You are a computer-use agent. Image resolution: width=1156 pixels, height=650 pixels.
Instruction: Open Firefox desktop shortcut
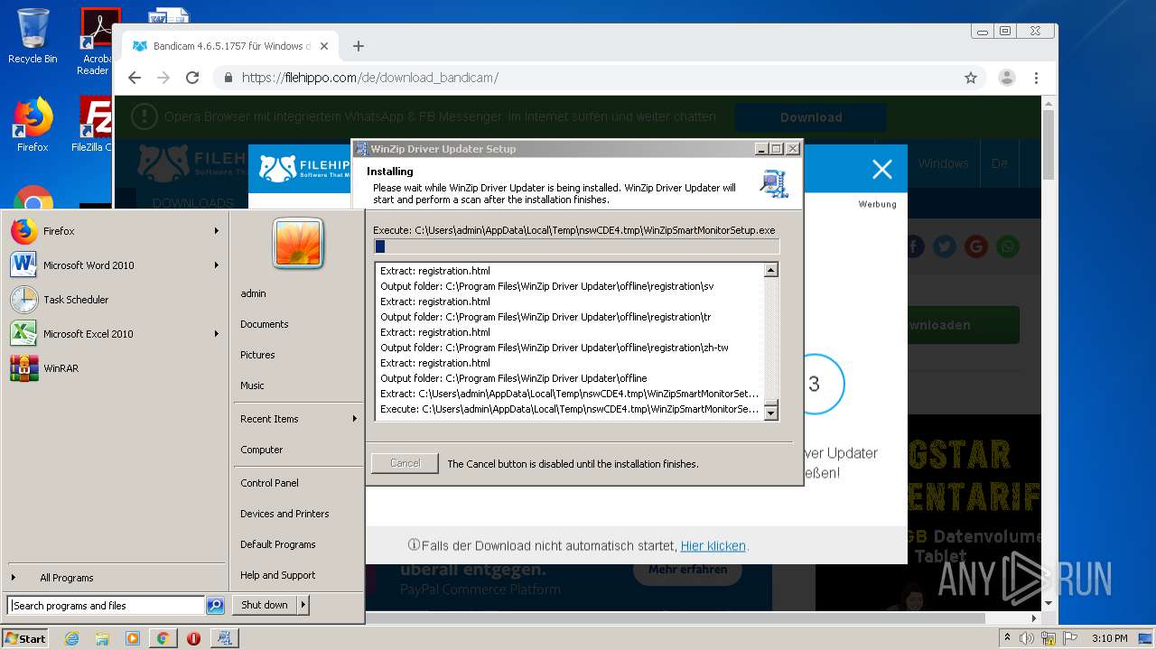(x=33, y=125)
